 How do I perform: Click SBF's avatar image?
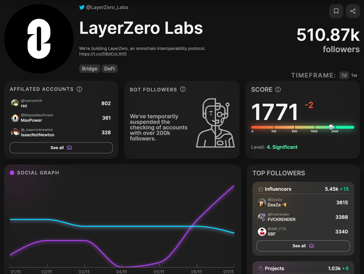click(262, 232)
